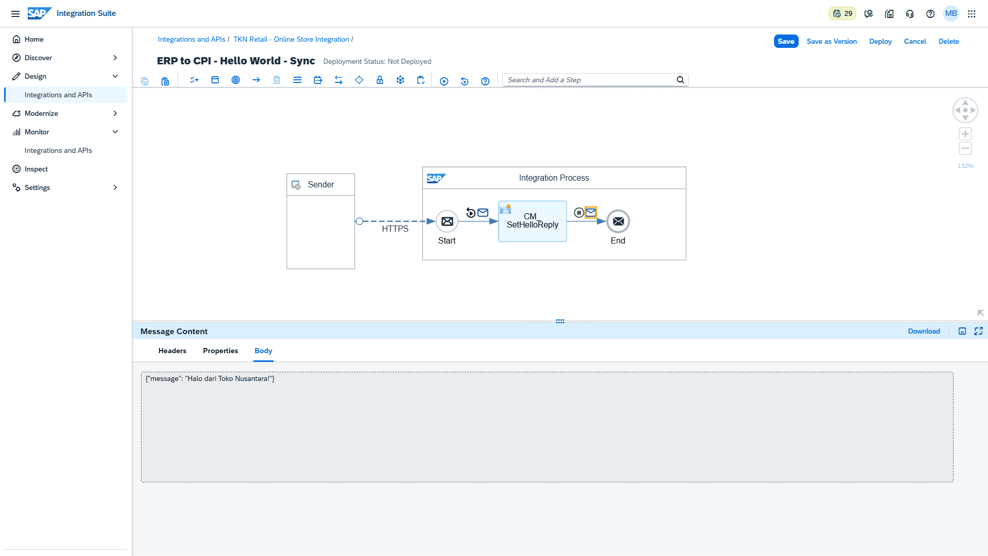Switch to the Headers tab
This screenshot has height=556, width=988.
[x=172, y=351]
